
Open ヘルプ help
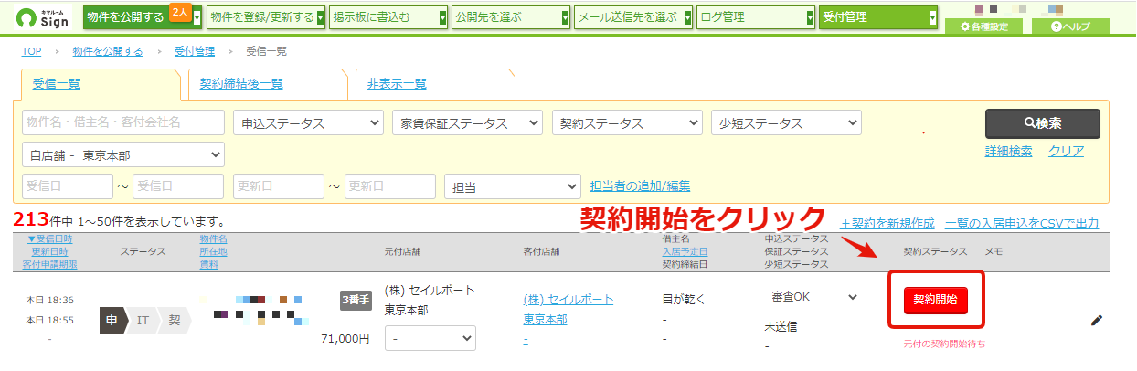1070,26
